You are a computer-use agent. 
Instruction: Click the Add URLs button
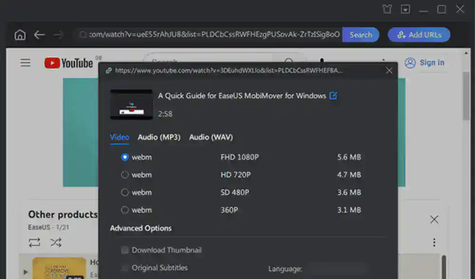coord(419,35)
